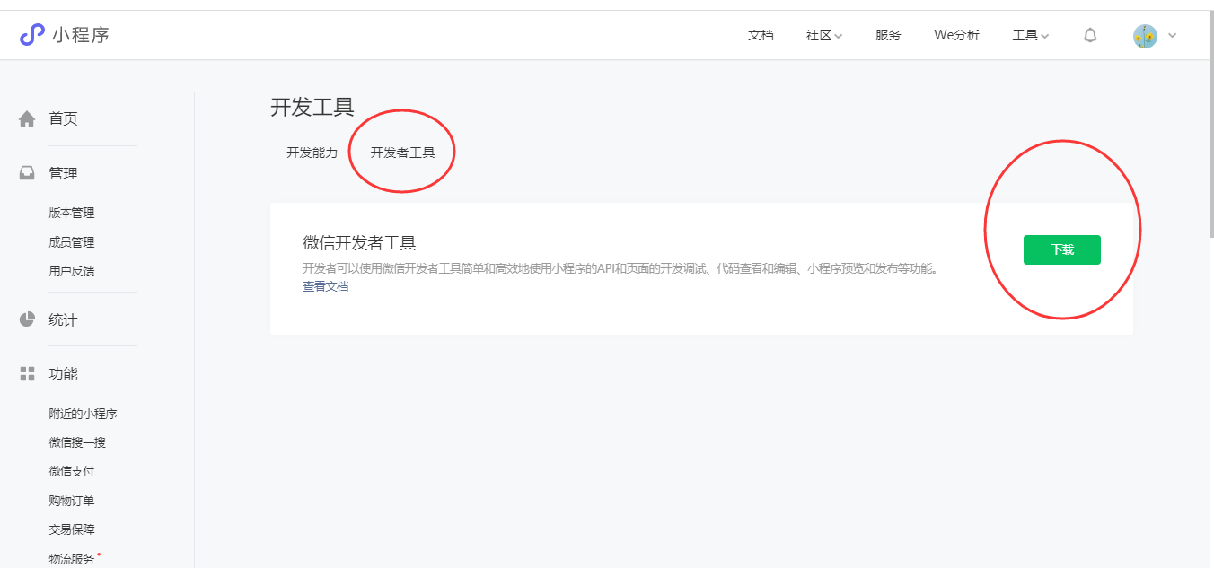Expand the 社区 dropdown menu

(x=823, y=36)
